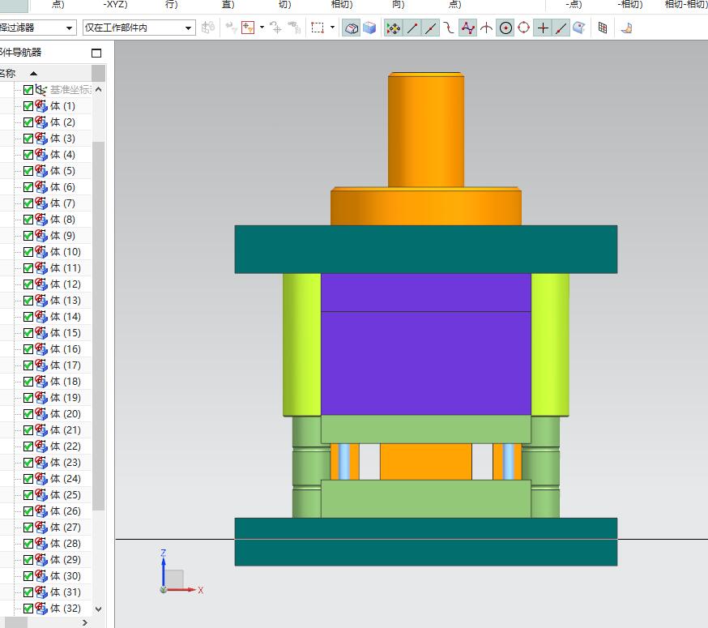The image size is (708, 628).
Task: Expand the selection rectangle dropdown arrow
Action: tap(332, 28)
